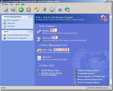Click the Convert Backup To Virtual Disk icon
Screen dimensions: 113x91
coord(75,76)
